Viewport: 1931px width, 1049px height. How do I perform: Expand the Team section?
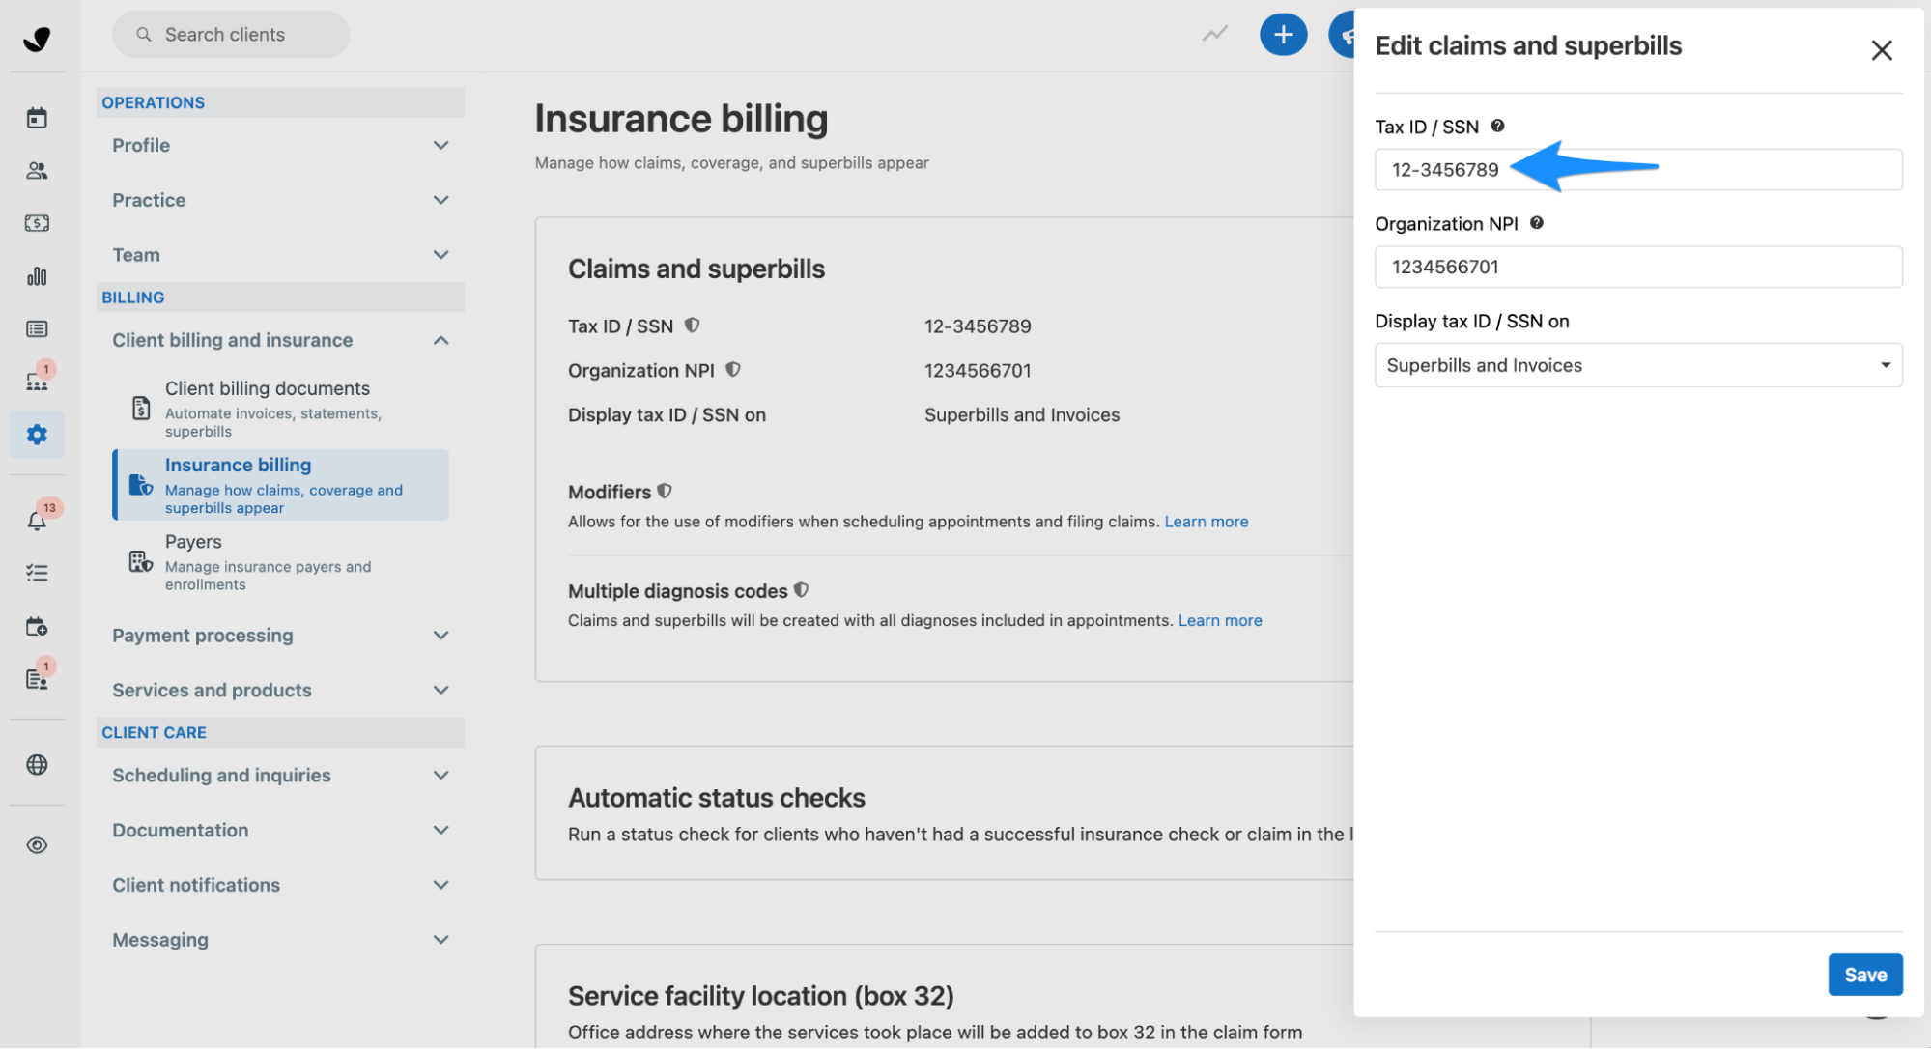280,255
